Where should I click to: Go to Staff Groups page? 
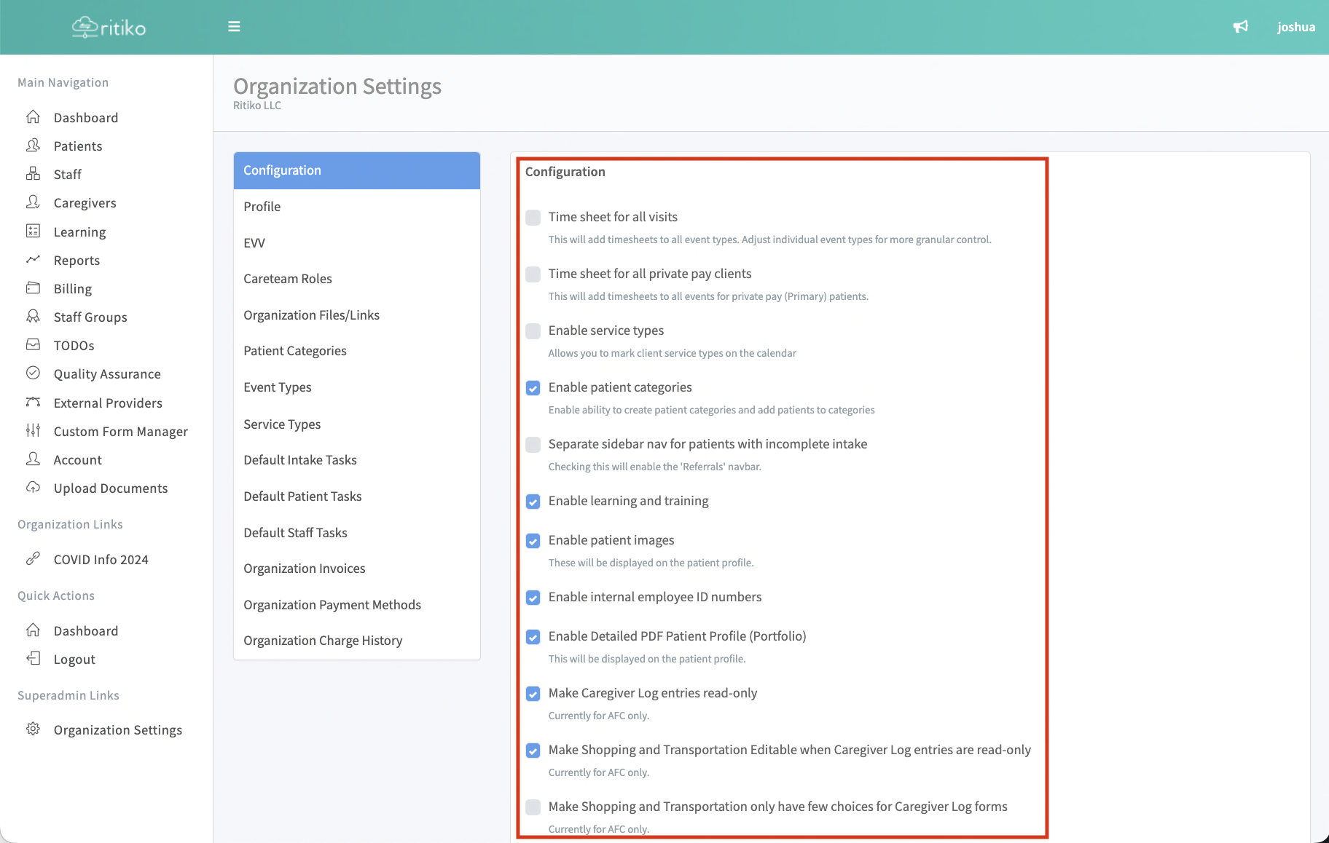click(90, 317)
